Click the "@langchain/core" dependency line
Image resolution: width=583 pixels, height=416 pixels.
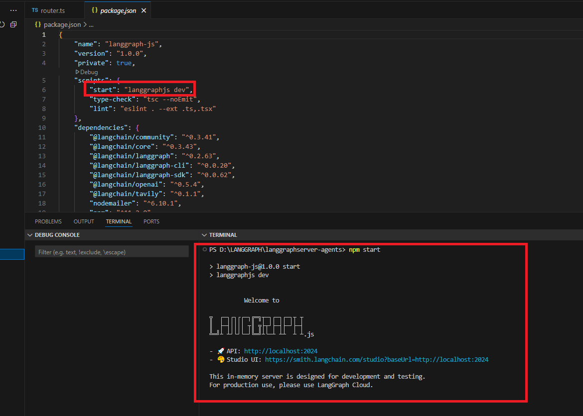click(145, 147)
